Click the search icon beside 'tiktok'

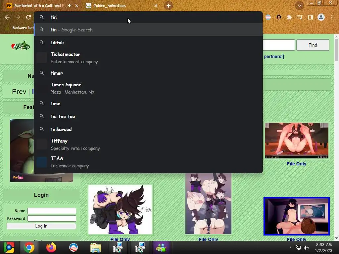click(x=42, y=43)
